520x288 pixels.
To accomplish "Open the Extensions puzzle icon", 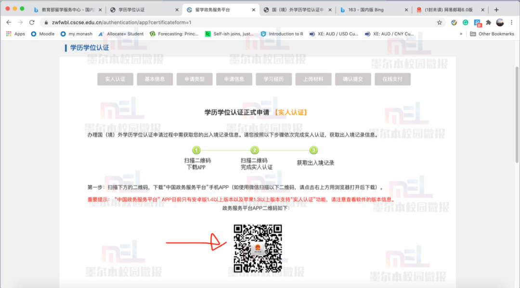I will 488,23.
